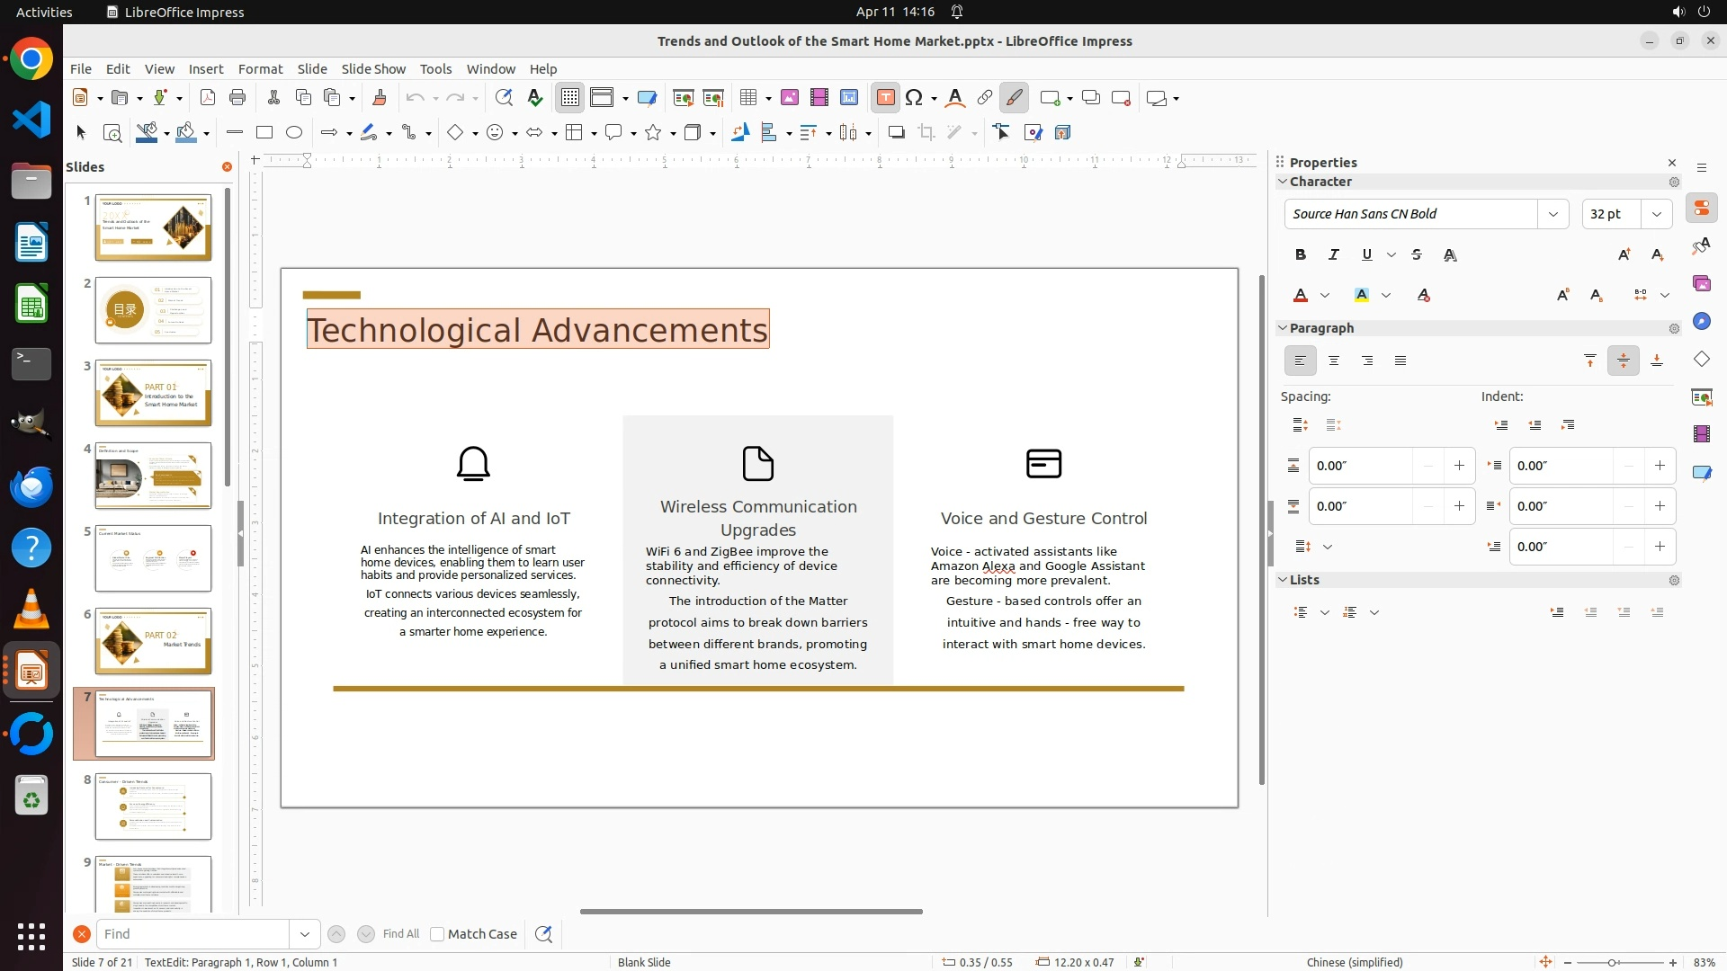Toggle Bold formatting in Character panel
The height and width of the screenshot is (971, 1727).
coord(1301,255)
